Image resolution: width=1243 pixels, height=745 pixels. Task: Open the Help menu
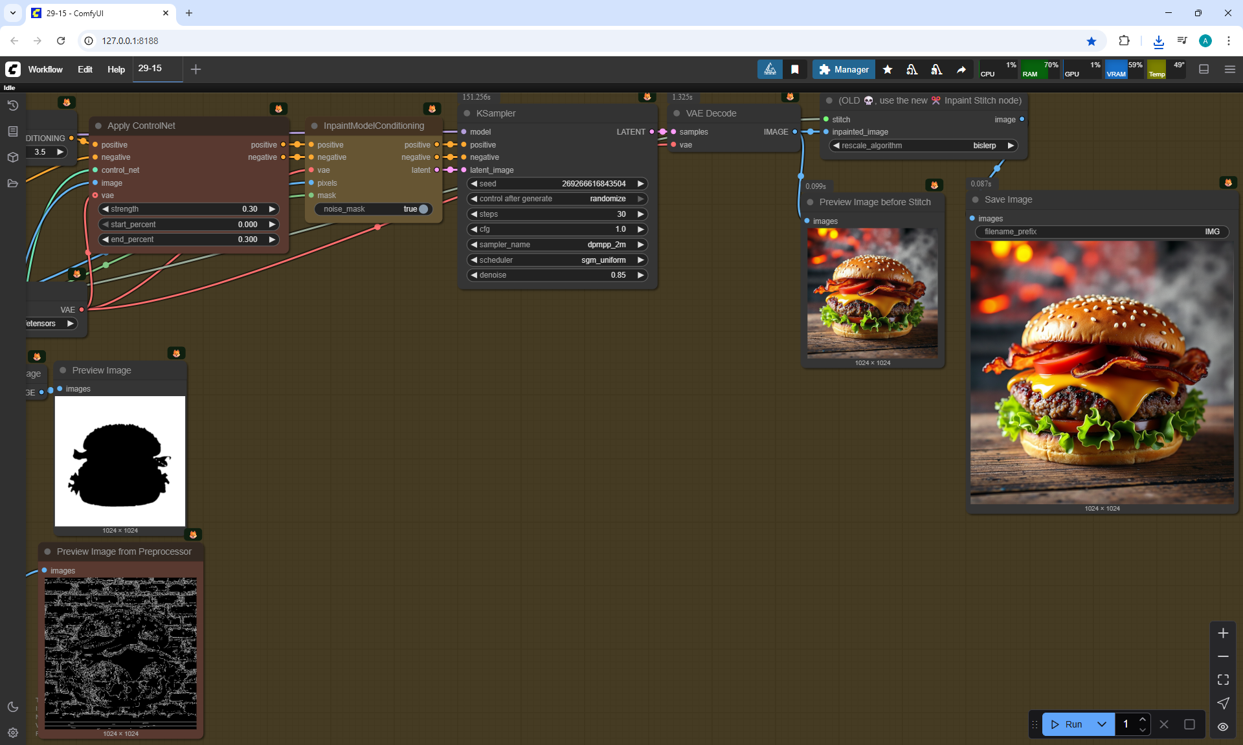pos(116,69)
